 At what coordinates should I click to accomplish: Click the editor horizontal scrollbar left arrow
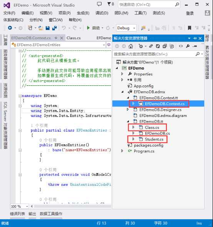(x=32, y=206)
